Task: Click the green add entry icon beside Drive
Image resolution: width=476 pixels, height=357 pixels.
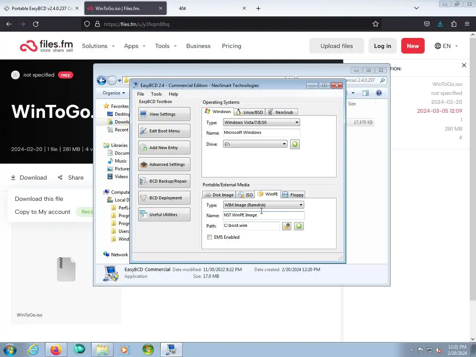Action: pos(295,144)
